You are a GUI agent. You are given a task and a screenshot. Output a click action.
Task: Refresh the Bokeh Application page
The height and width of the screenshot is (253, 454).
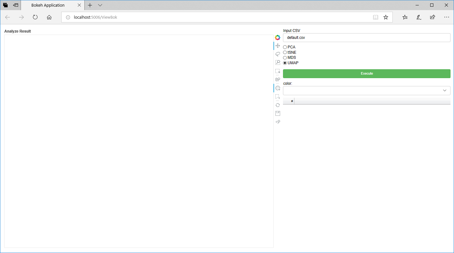click(x=35, y=17)
